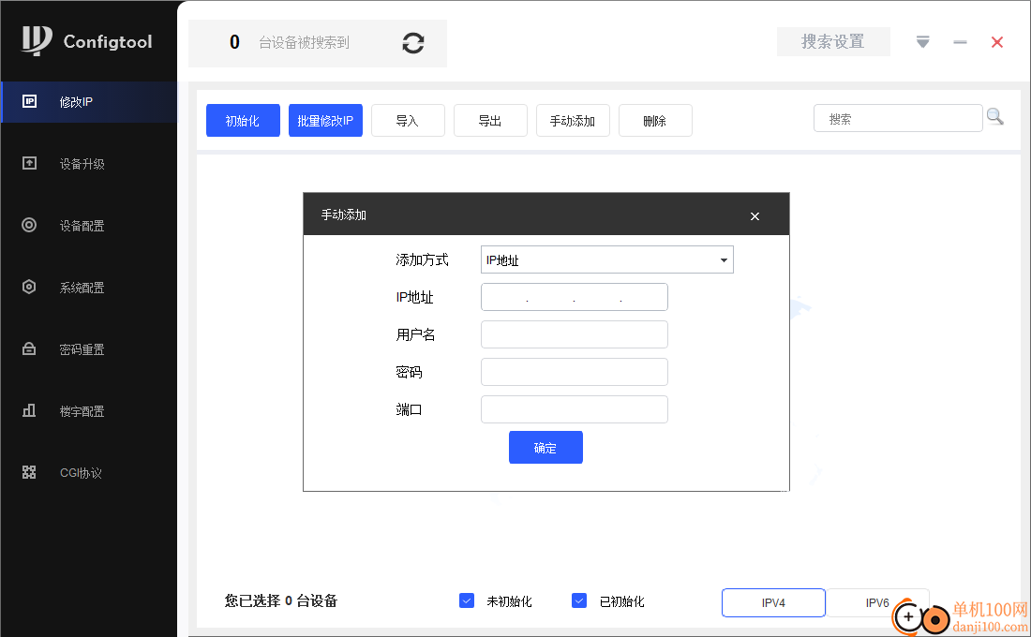Focus the 端口 input field
This screenshot has width=1031, height=637.
coord(574,408)
